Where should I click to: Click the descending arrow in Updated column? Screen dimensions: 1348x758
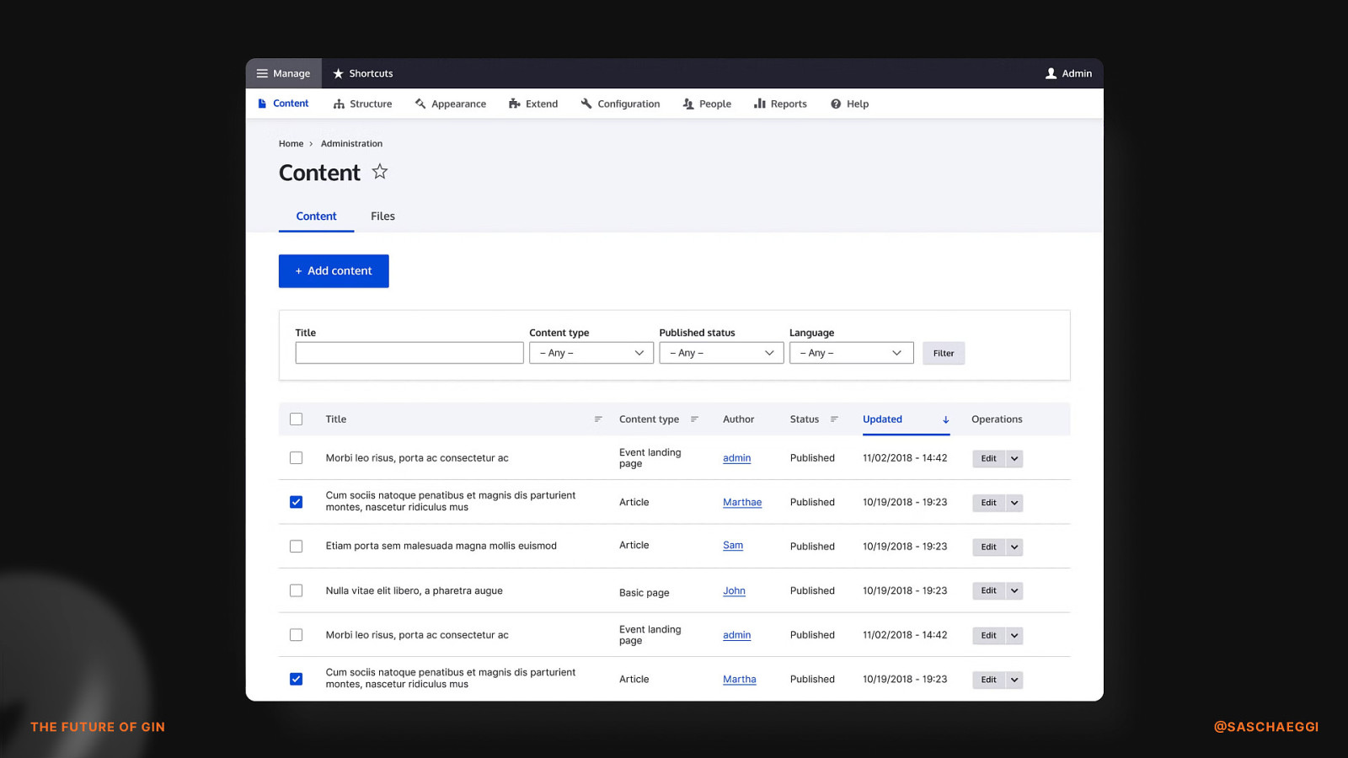point(945,419)
